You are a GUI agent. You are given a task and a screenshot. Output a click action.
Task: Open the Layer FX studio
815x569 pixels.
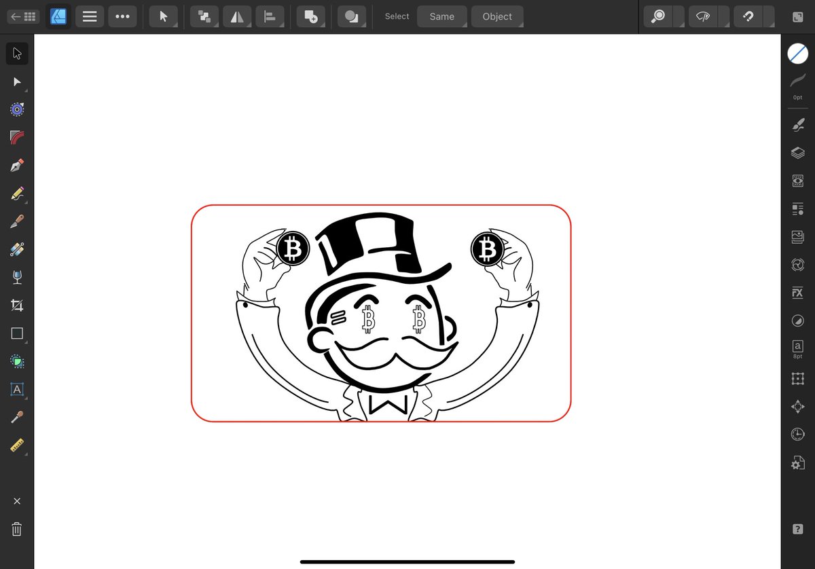click(797, 293)
